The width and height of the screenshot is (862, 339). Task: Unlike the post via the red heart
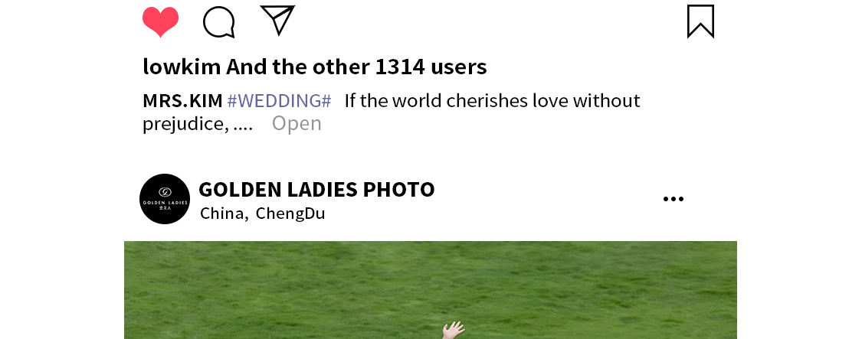(161, 22)
